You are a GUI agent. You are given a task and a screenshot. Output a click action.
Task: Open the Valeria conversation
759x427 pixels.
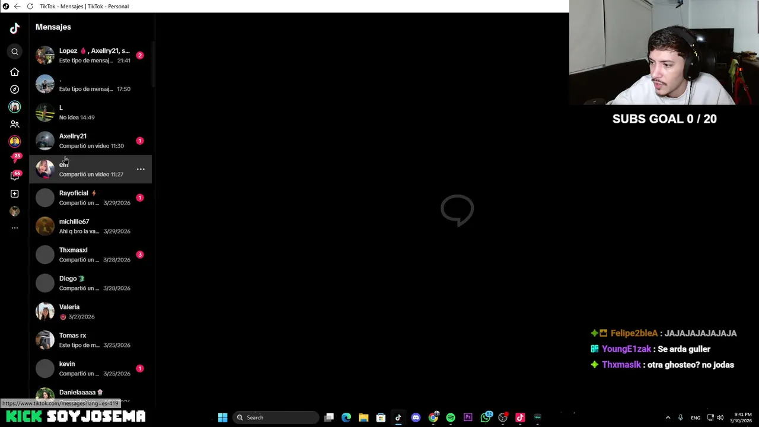[x=91, y=311]
